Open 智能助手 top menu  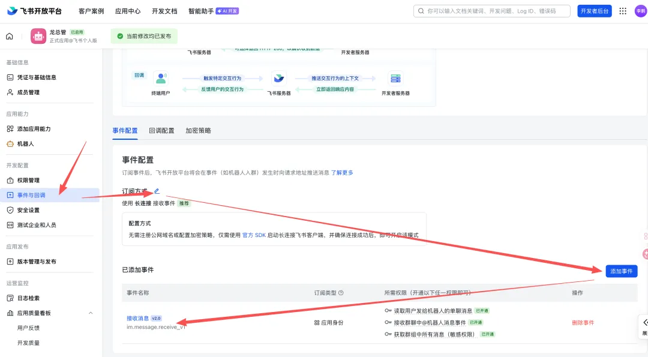click(x=201, y=11)
